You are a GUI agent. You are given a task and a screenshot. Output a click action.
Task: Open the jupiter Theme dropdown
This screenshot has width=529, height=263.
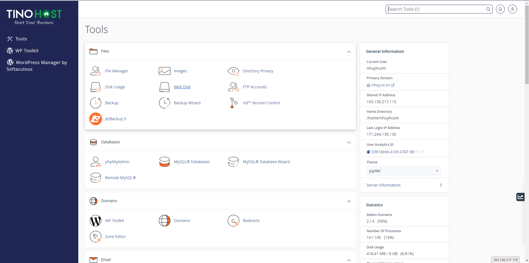pyautogui.click(x=403, y=171)
